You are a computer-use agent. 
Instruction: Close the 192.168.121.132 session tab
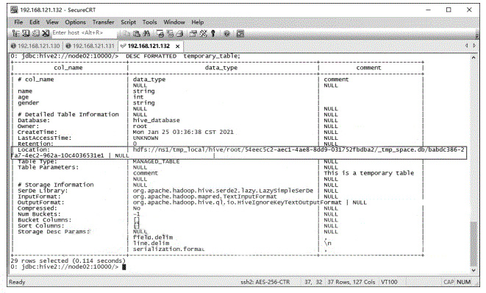point(178,46)
